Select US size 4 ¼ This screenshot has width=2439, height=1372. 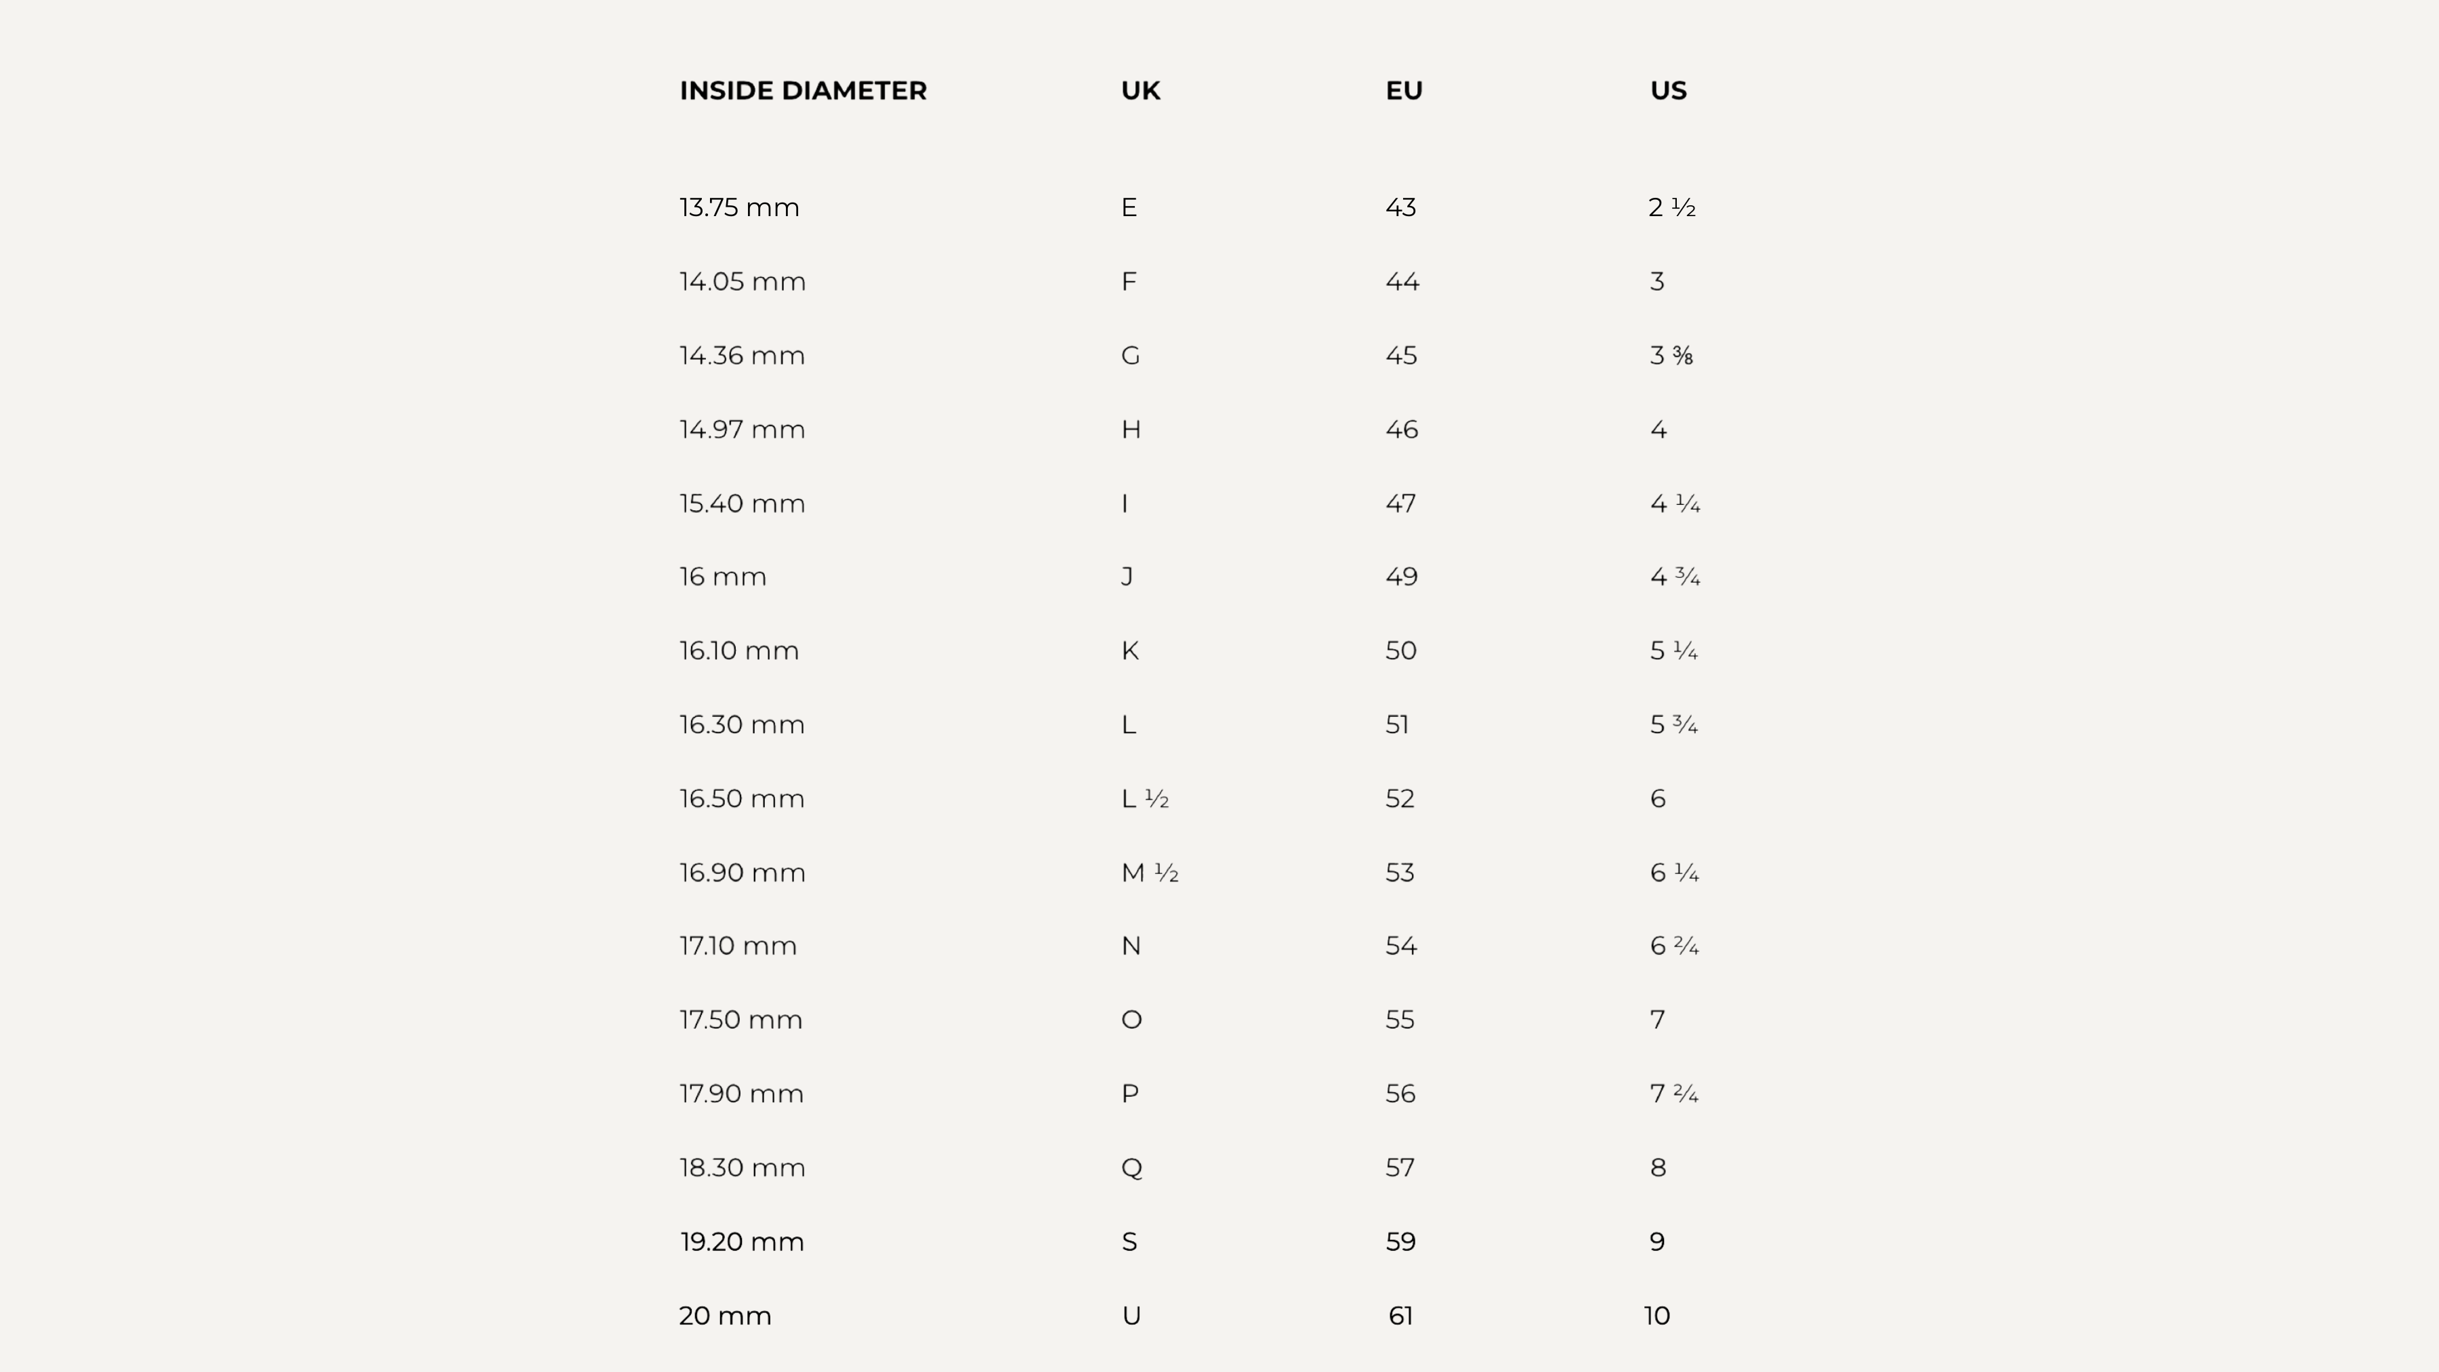pos(1674,503)
